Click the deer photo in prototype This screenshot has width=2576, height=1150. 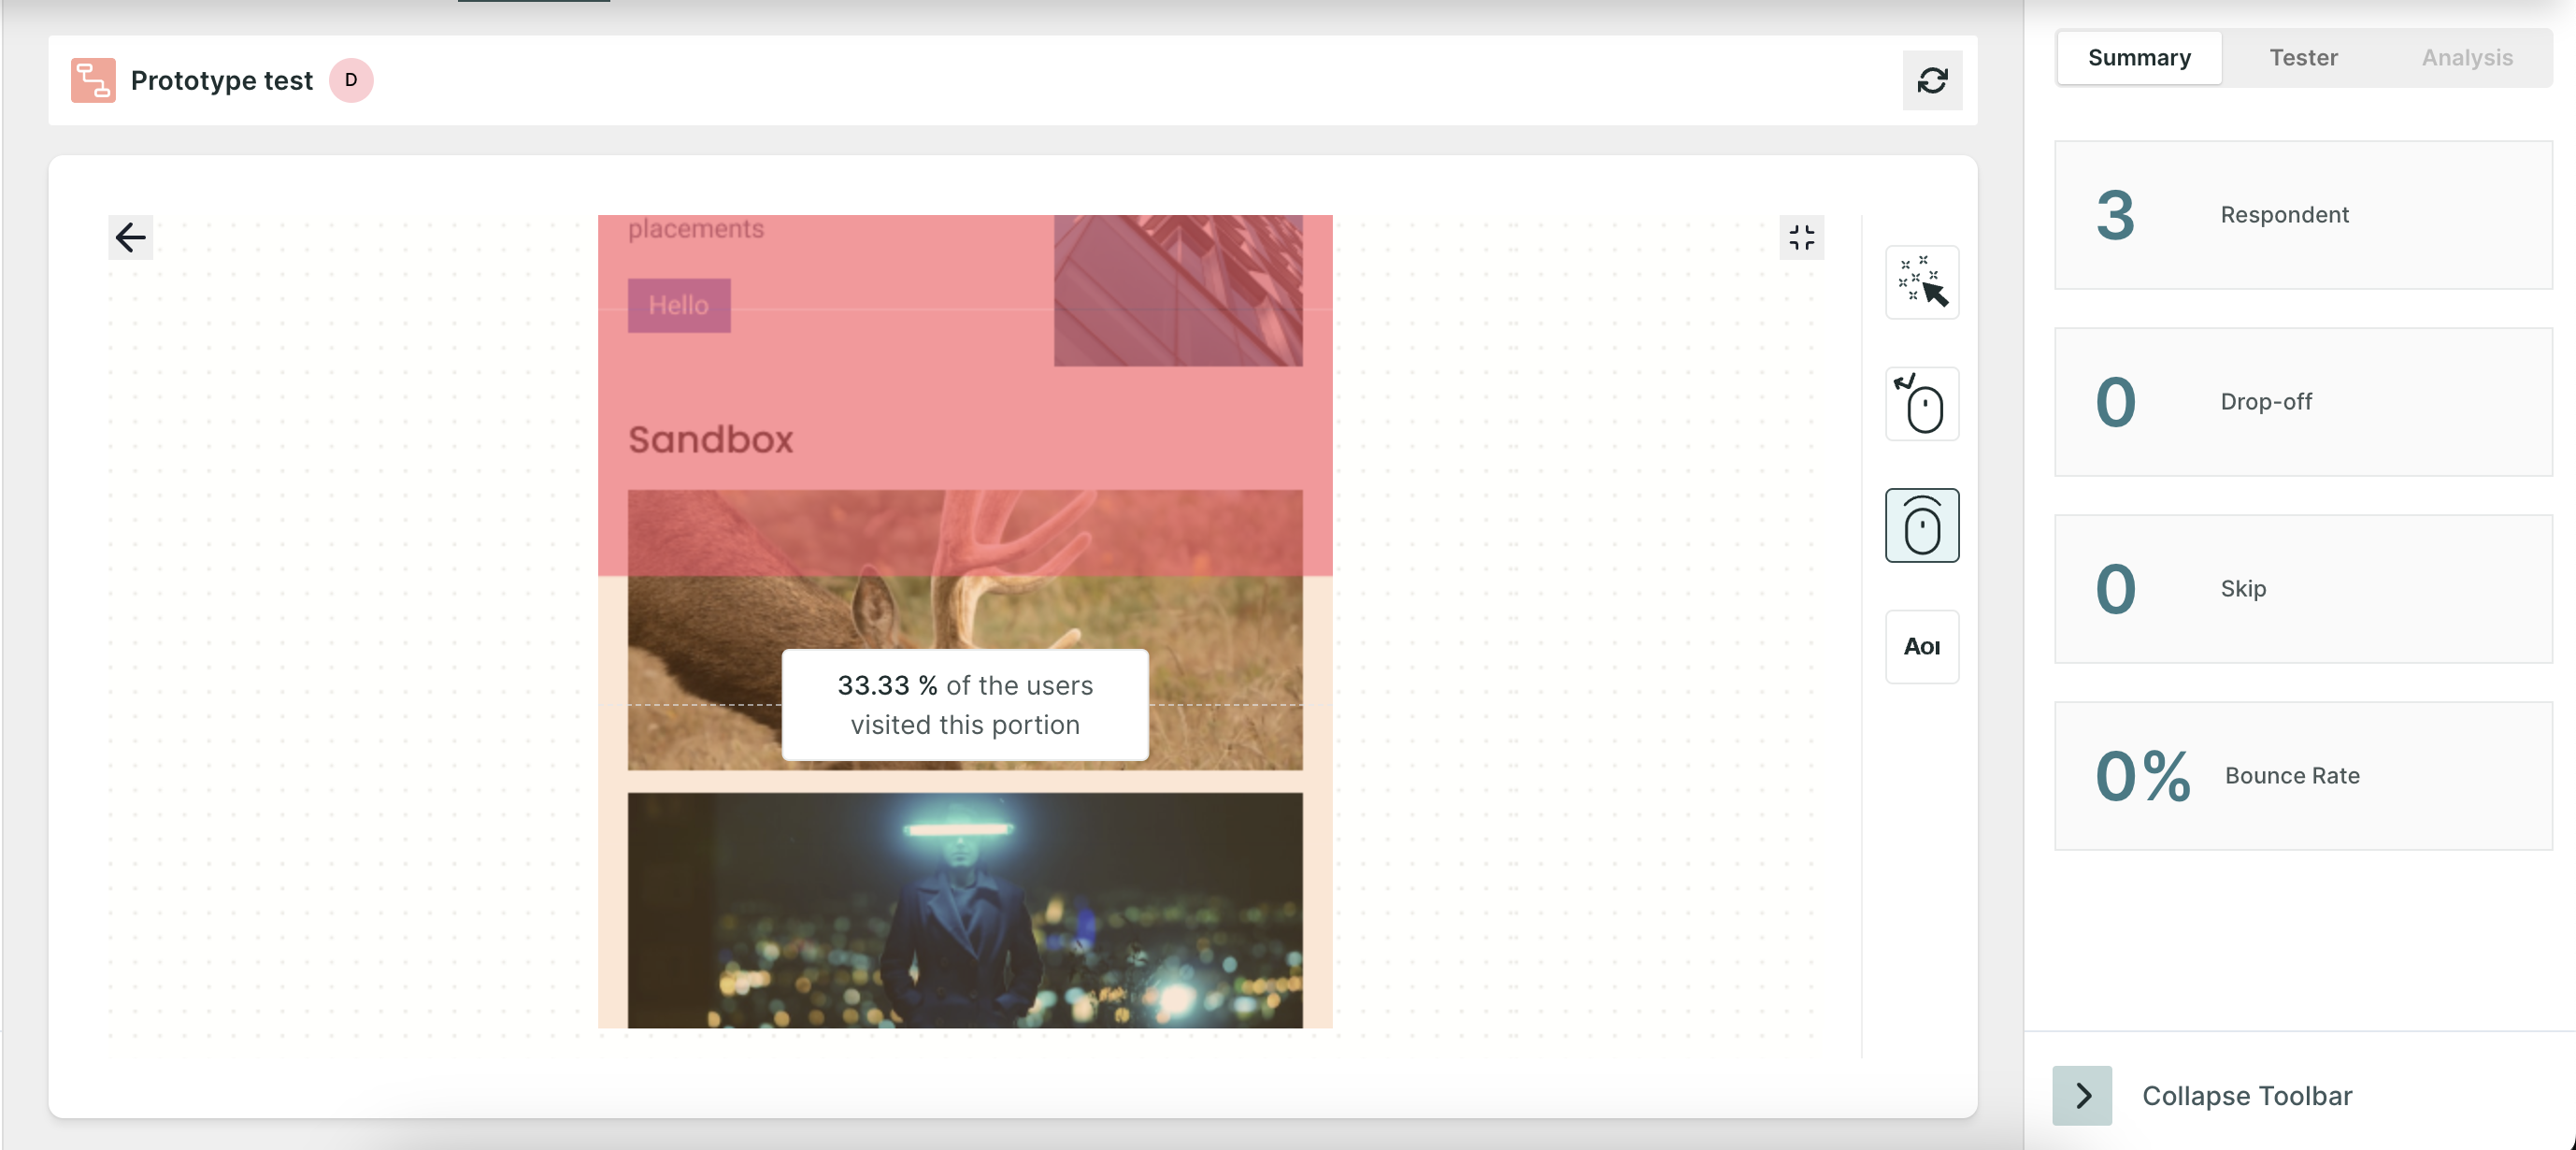(x=965, y=630)
